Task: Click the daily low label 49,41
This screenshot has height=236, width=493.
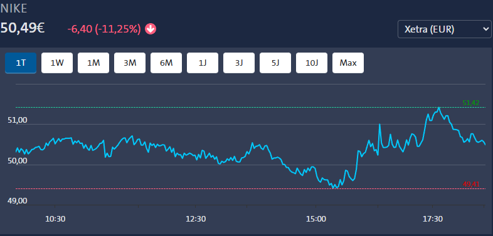Action: pyautogui.click(x=471, y=184)
